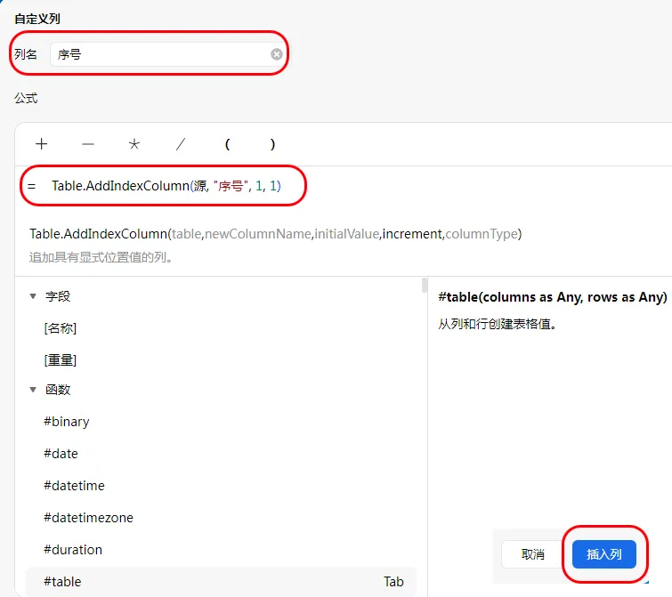The width and height of the screenshot is (672, 597).
Task: Click the 公式 label
Action: coord(26,98)
